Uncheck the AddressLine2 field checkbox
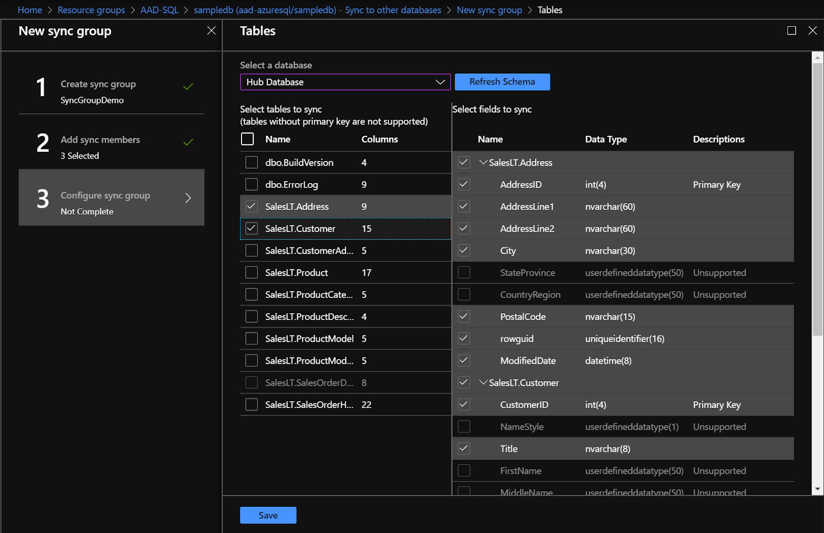 tap(464, 228)
